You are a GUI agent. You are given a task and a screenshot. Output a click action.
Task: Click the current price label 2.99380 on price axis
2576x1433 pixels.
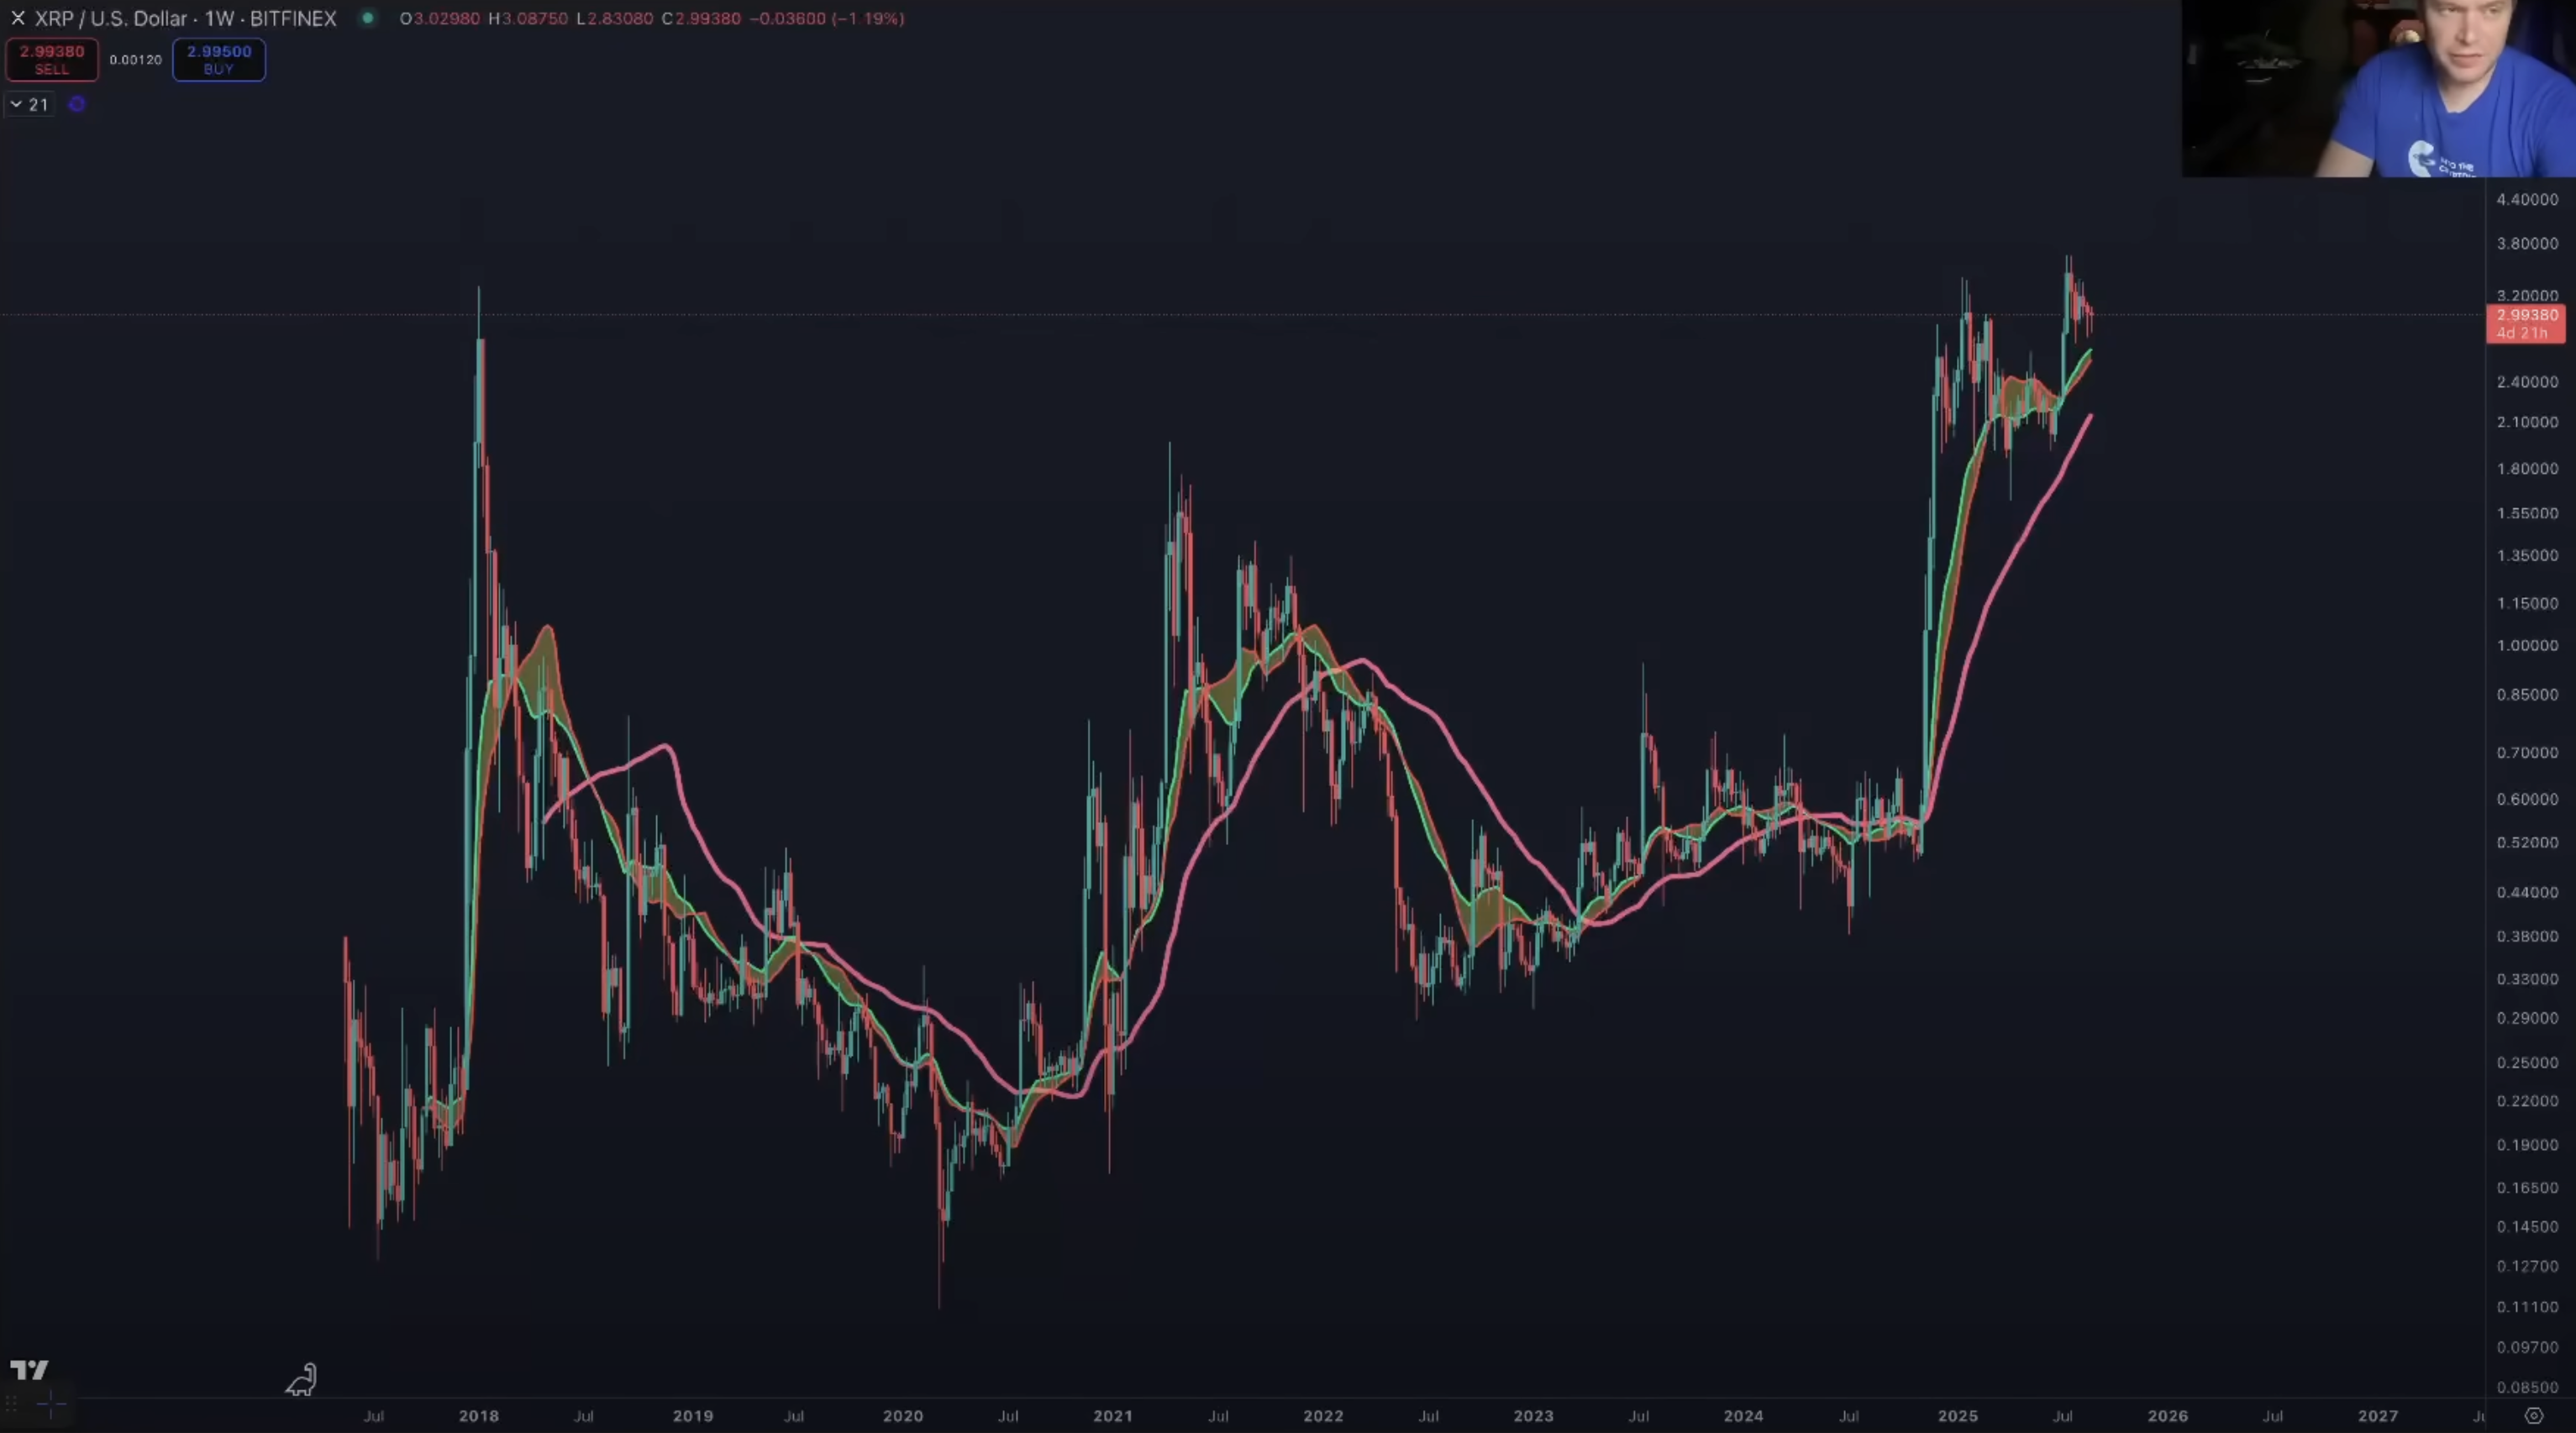pos(2526,316)
